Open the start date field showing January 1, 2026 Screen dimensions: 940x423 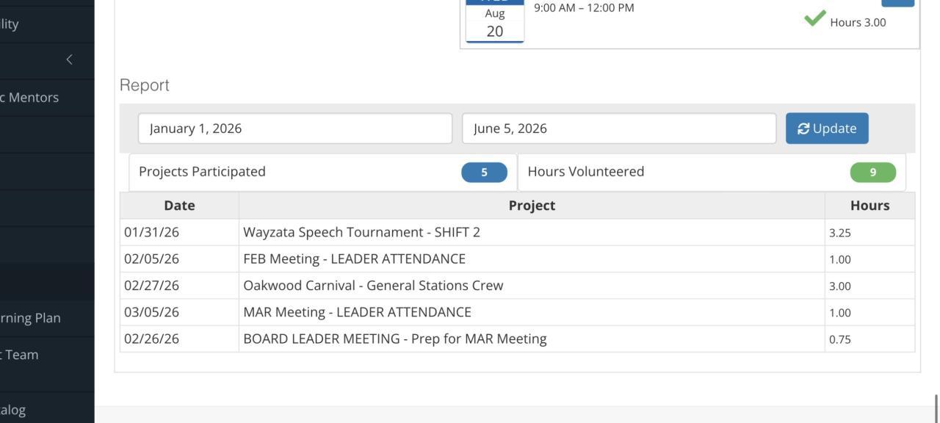(294, 129)
